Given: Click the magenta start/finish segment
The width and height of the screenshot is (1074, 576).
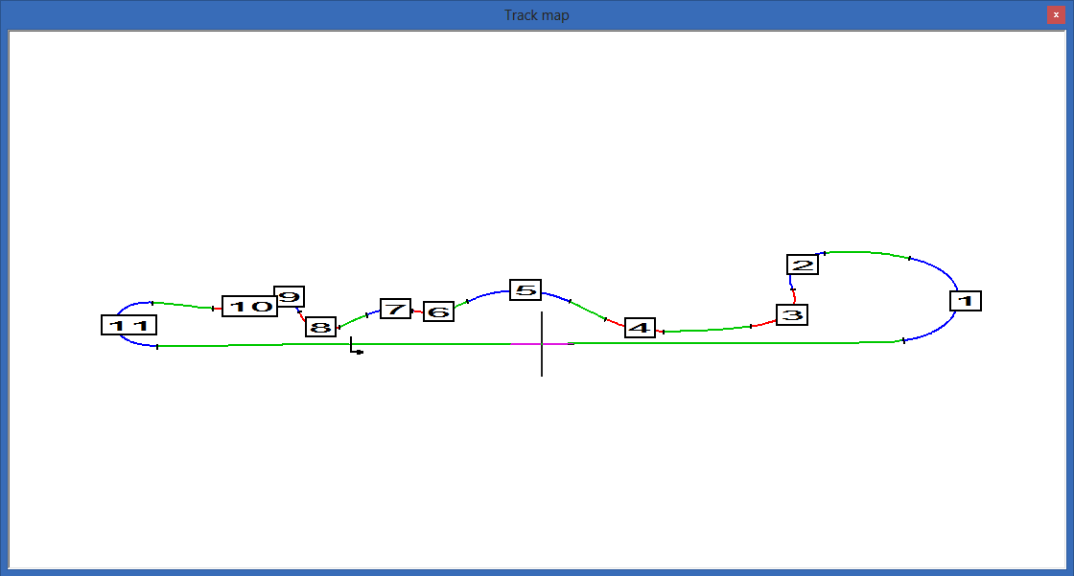Looking at the screenshot, I should click(541, 344).
